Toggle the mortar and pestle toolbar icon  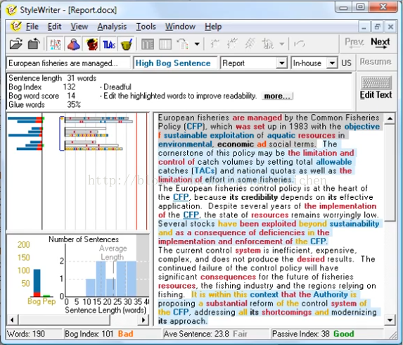[x=127, y=44]
